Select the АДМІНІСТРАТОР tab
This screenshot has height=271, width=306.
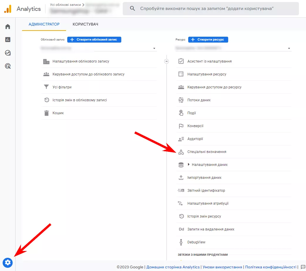click(44, 24)
